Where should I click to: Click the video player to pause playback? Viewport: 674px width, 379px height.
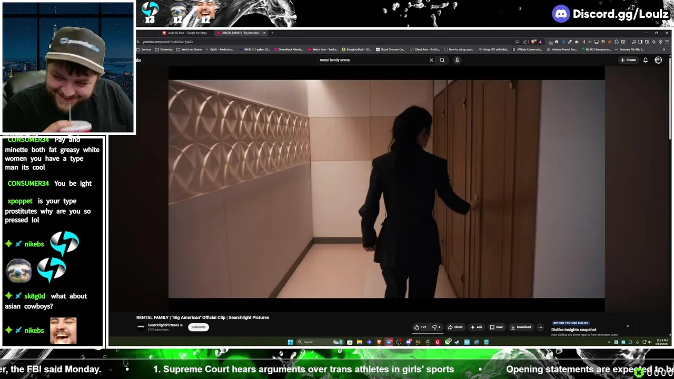(x=386, y=189)
